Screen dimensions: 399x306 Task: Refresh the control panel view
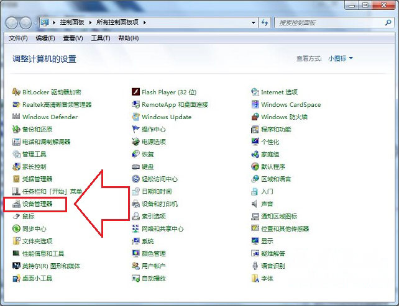click(x=265, y=22)
